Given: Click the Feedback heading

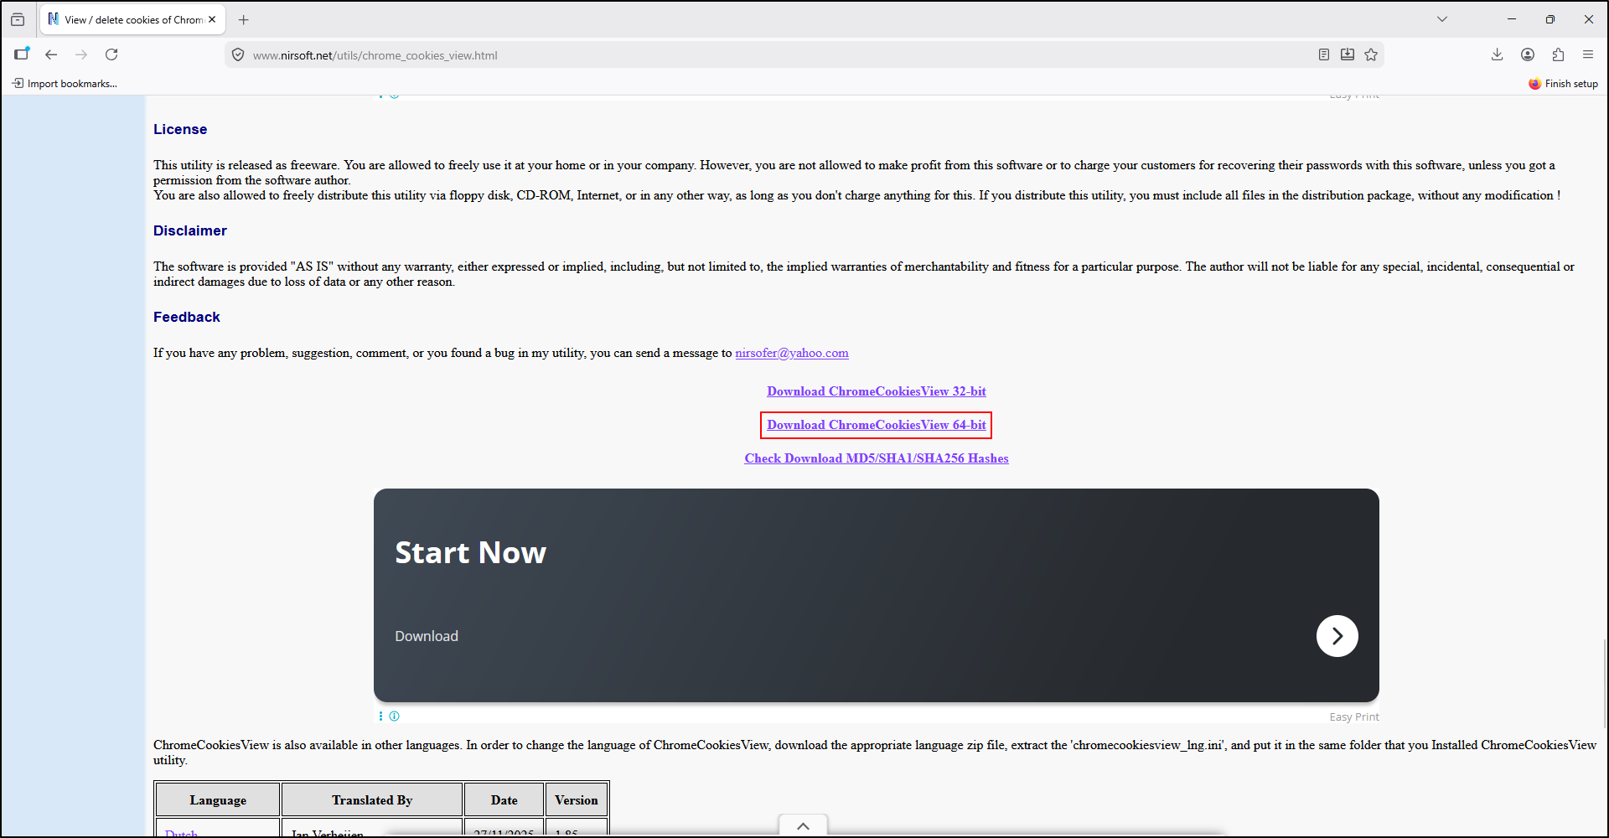Looking at the screenshot, I should [187, 318].
